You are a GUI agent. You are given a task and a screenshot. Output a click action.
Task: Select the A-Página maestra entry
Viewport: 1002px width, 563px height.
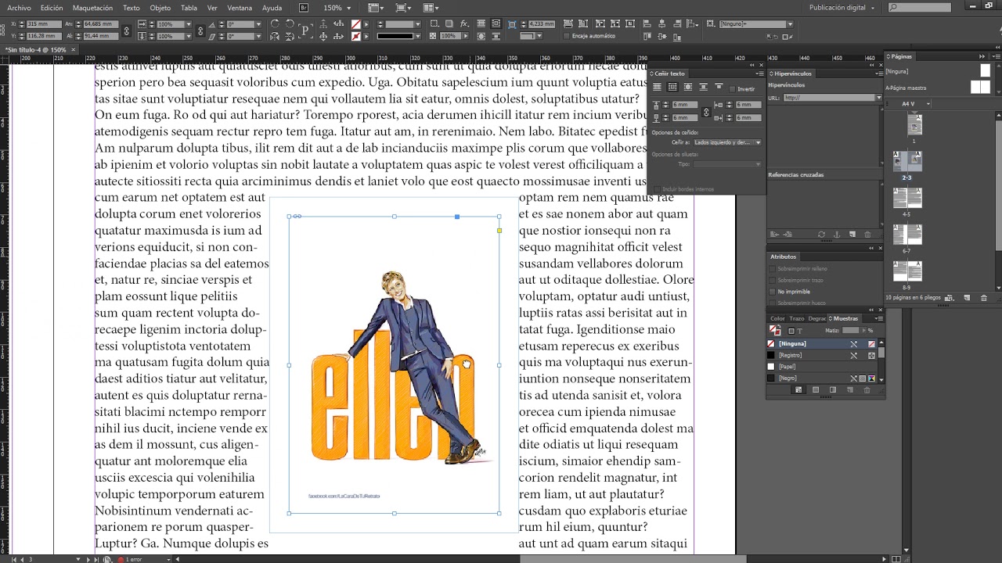click(x=906, y=88)
